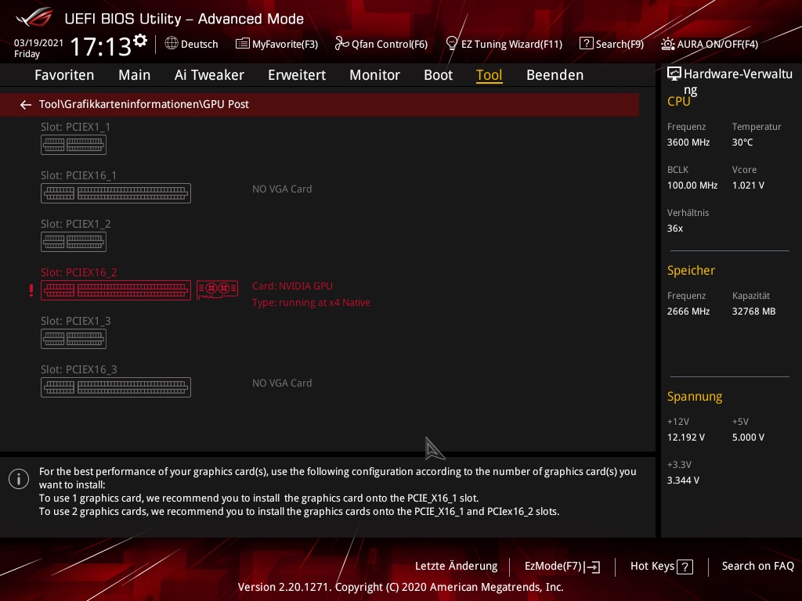The width and height of the screenshot is (802, 601).
Task: Click the info icon in help panel
Action: click(19, 479)
